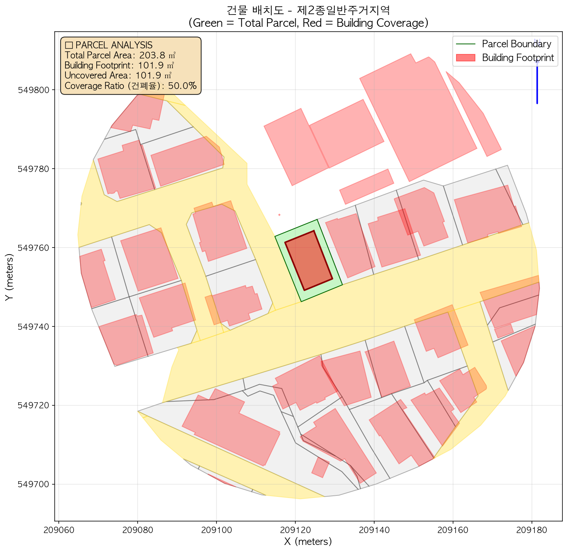Select the Total Parcel Area 203.8 line
Viewport: 568px width, 552px height.
point(120,55)
